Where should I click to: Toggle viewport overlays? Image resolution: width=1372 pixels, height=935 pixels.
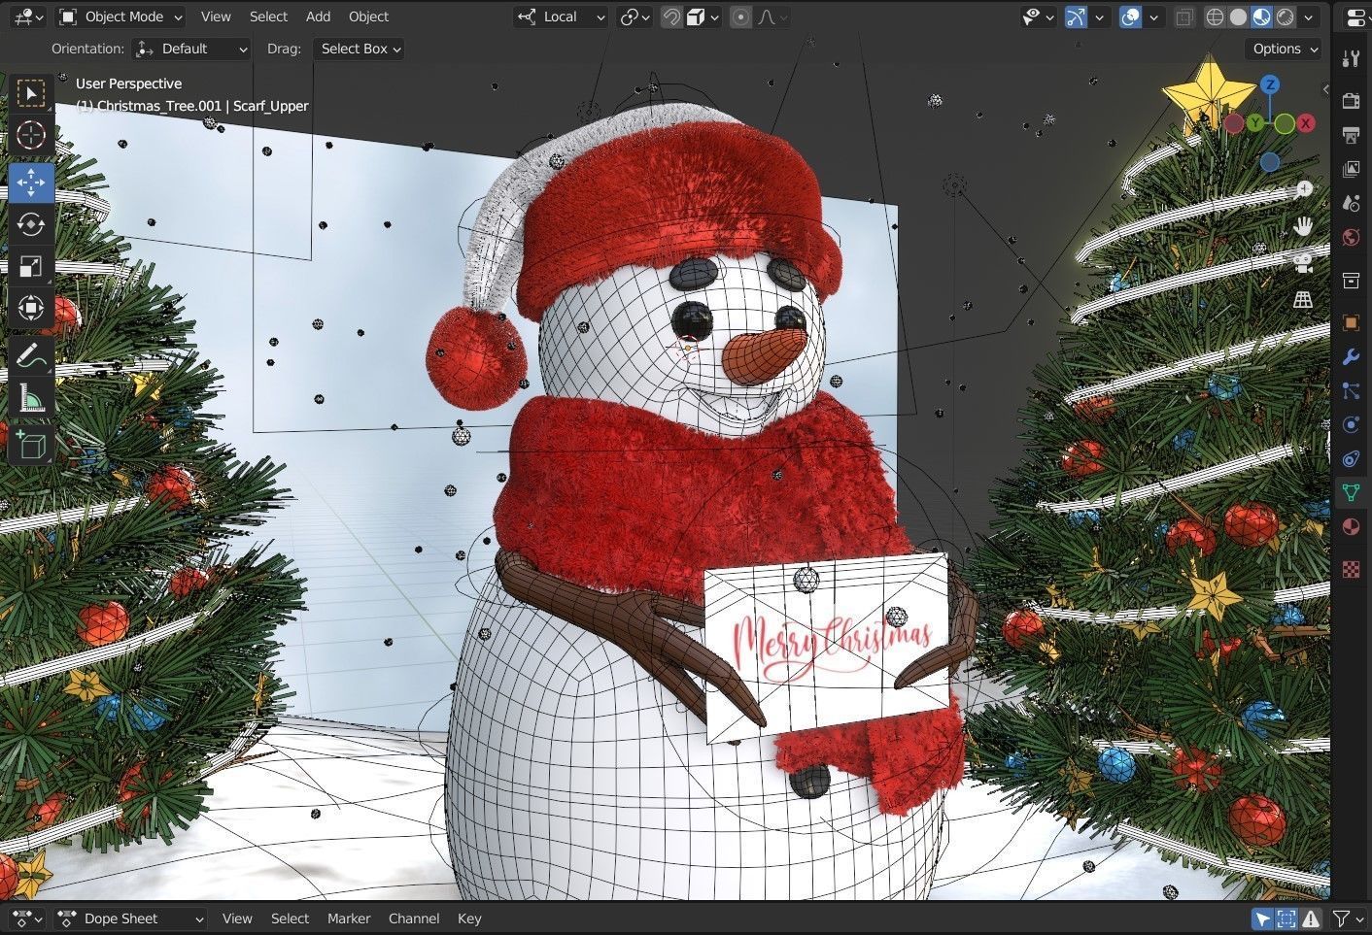[1130, 17]
